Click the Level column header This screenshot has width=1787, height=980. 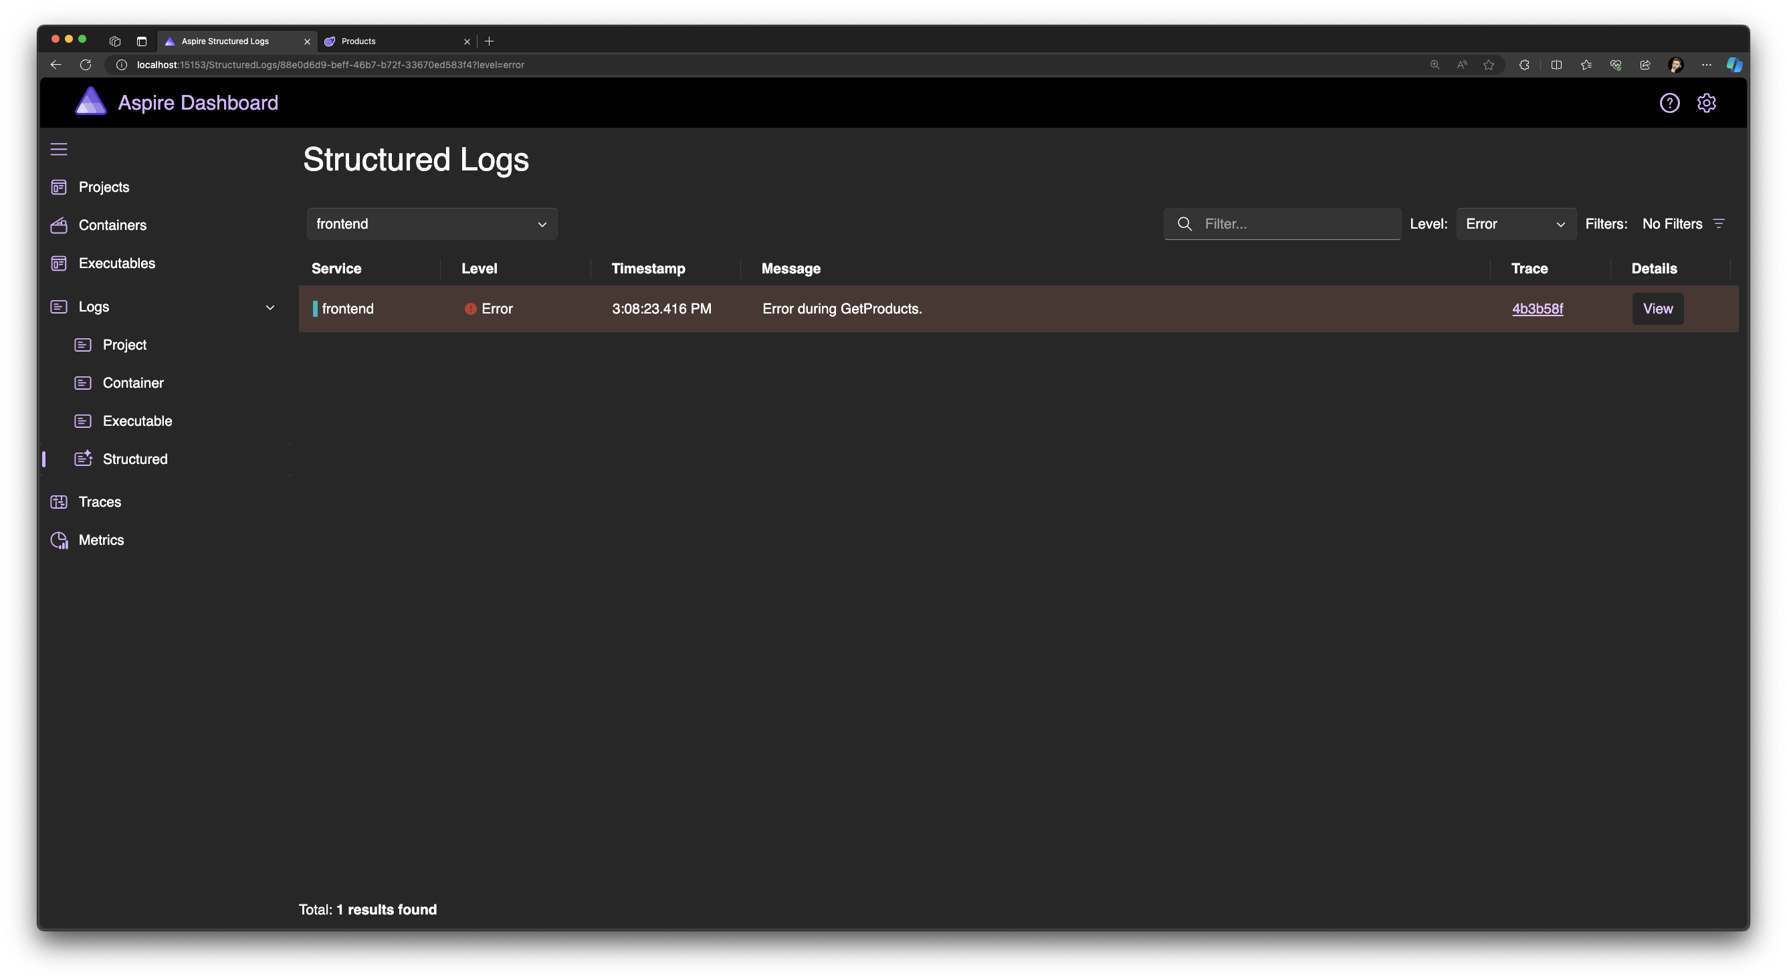480,269
